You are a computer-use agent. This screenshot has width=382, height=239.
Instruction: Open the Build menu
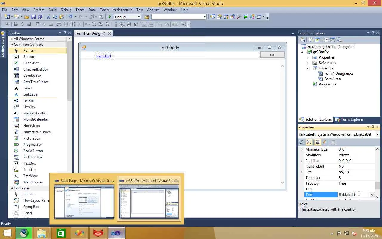click(53, 10)
